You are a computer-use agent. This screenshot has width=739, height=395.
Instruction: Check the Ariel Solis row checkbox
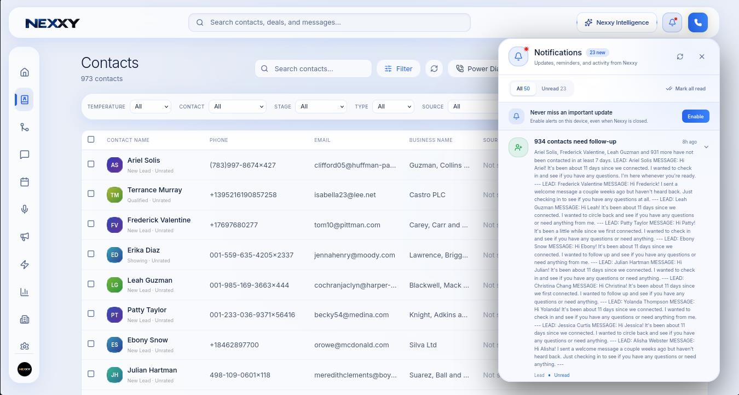91,164
